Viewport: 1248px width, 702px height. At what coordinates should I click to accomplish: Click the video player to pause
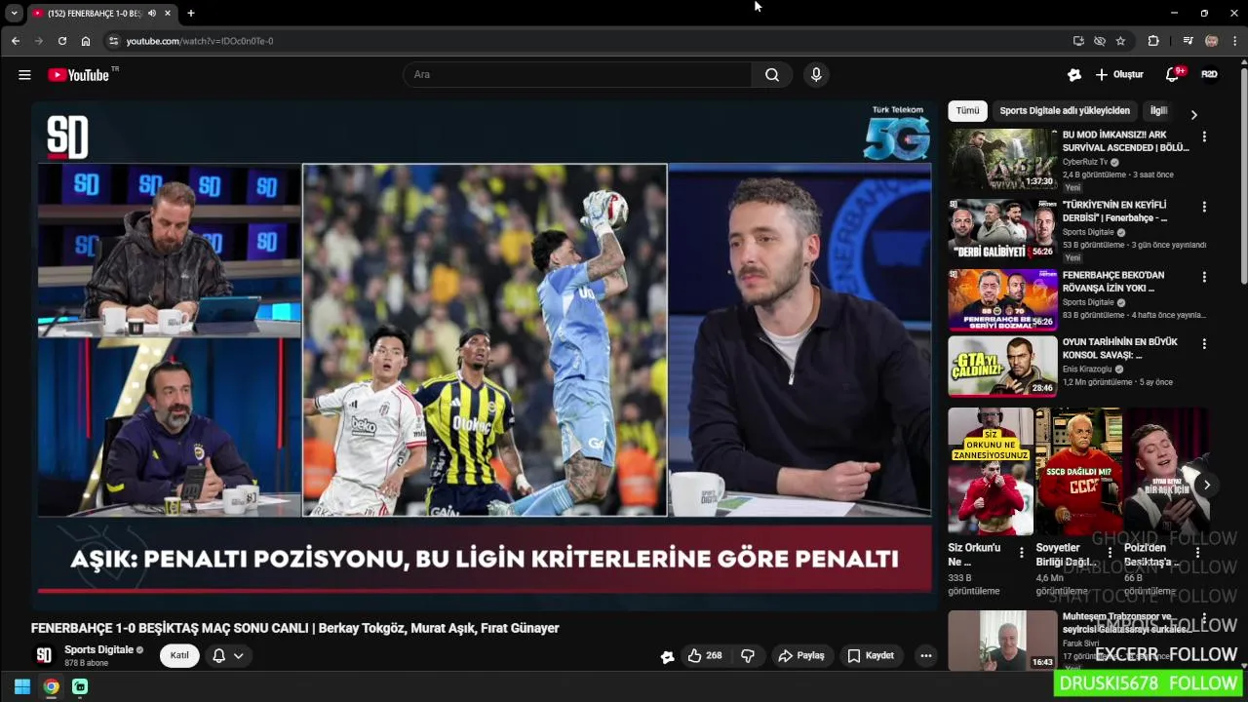[x=484, y=356]
